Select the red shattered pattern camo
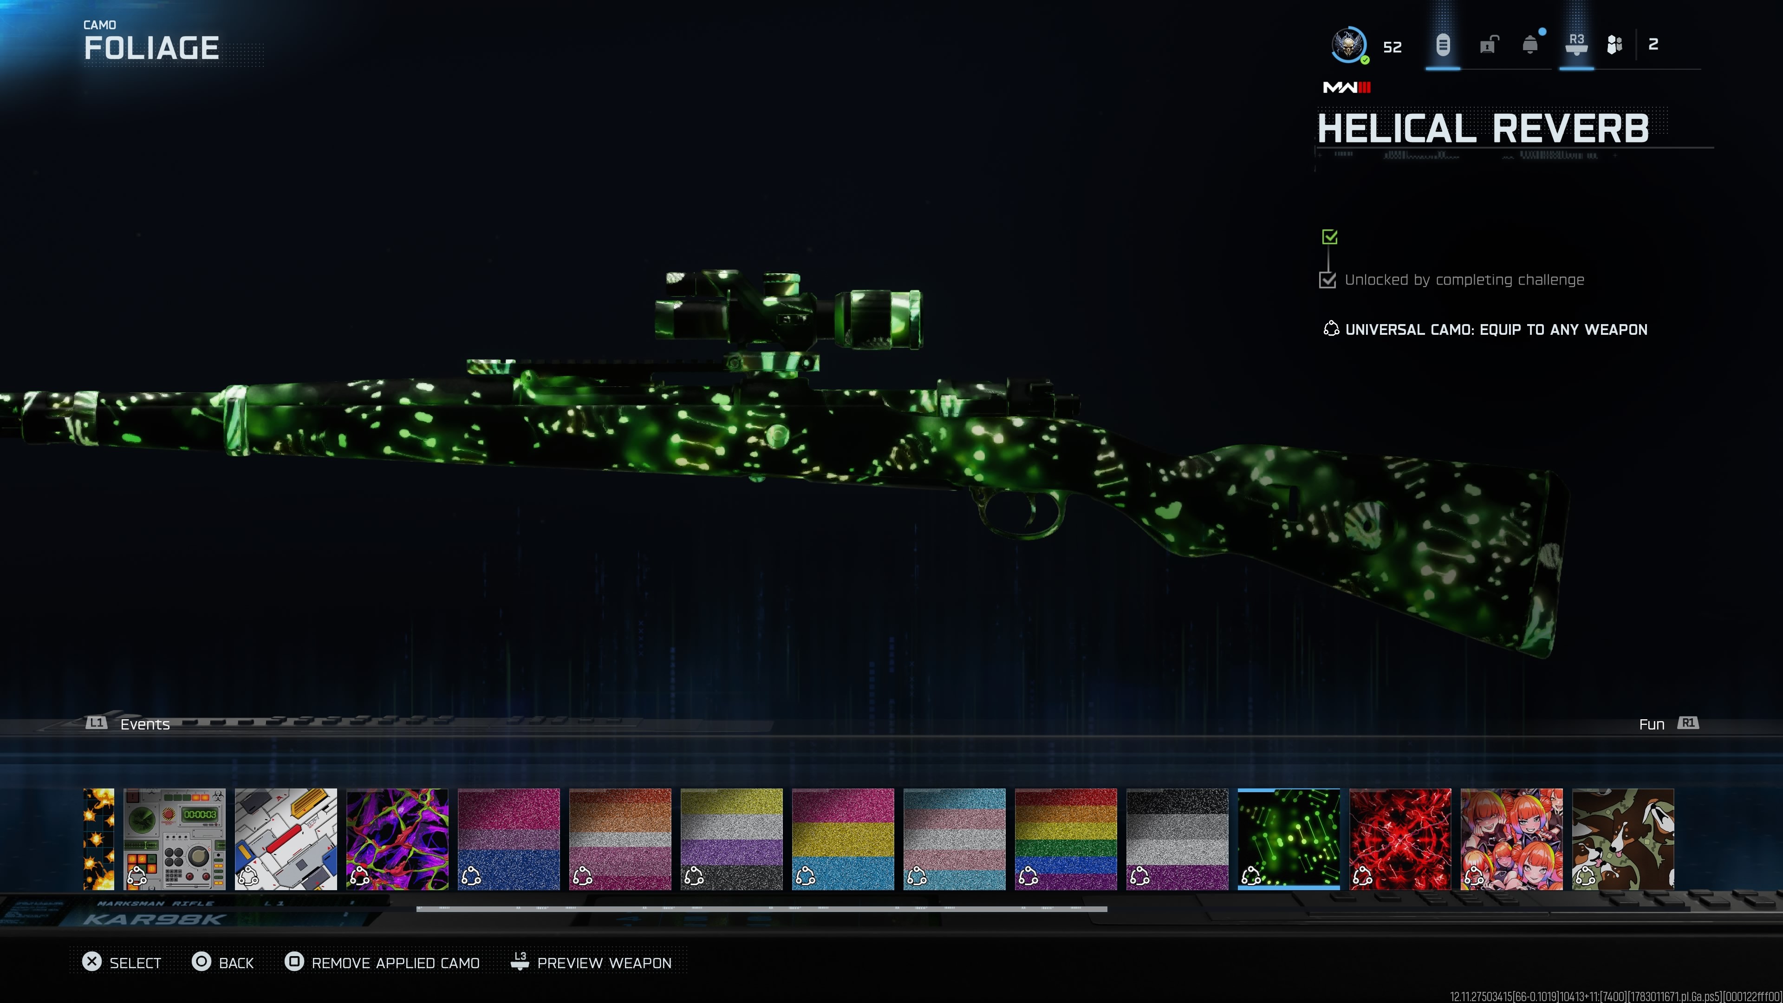 (1400, 839)
